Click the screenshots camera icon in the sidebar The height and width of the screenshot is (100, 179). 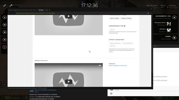click(5, 25)
